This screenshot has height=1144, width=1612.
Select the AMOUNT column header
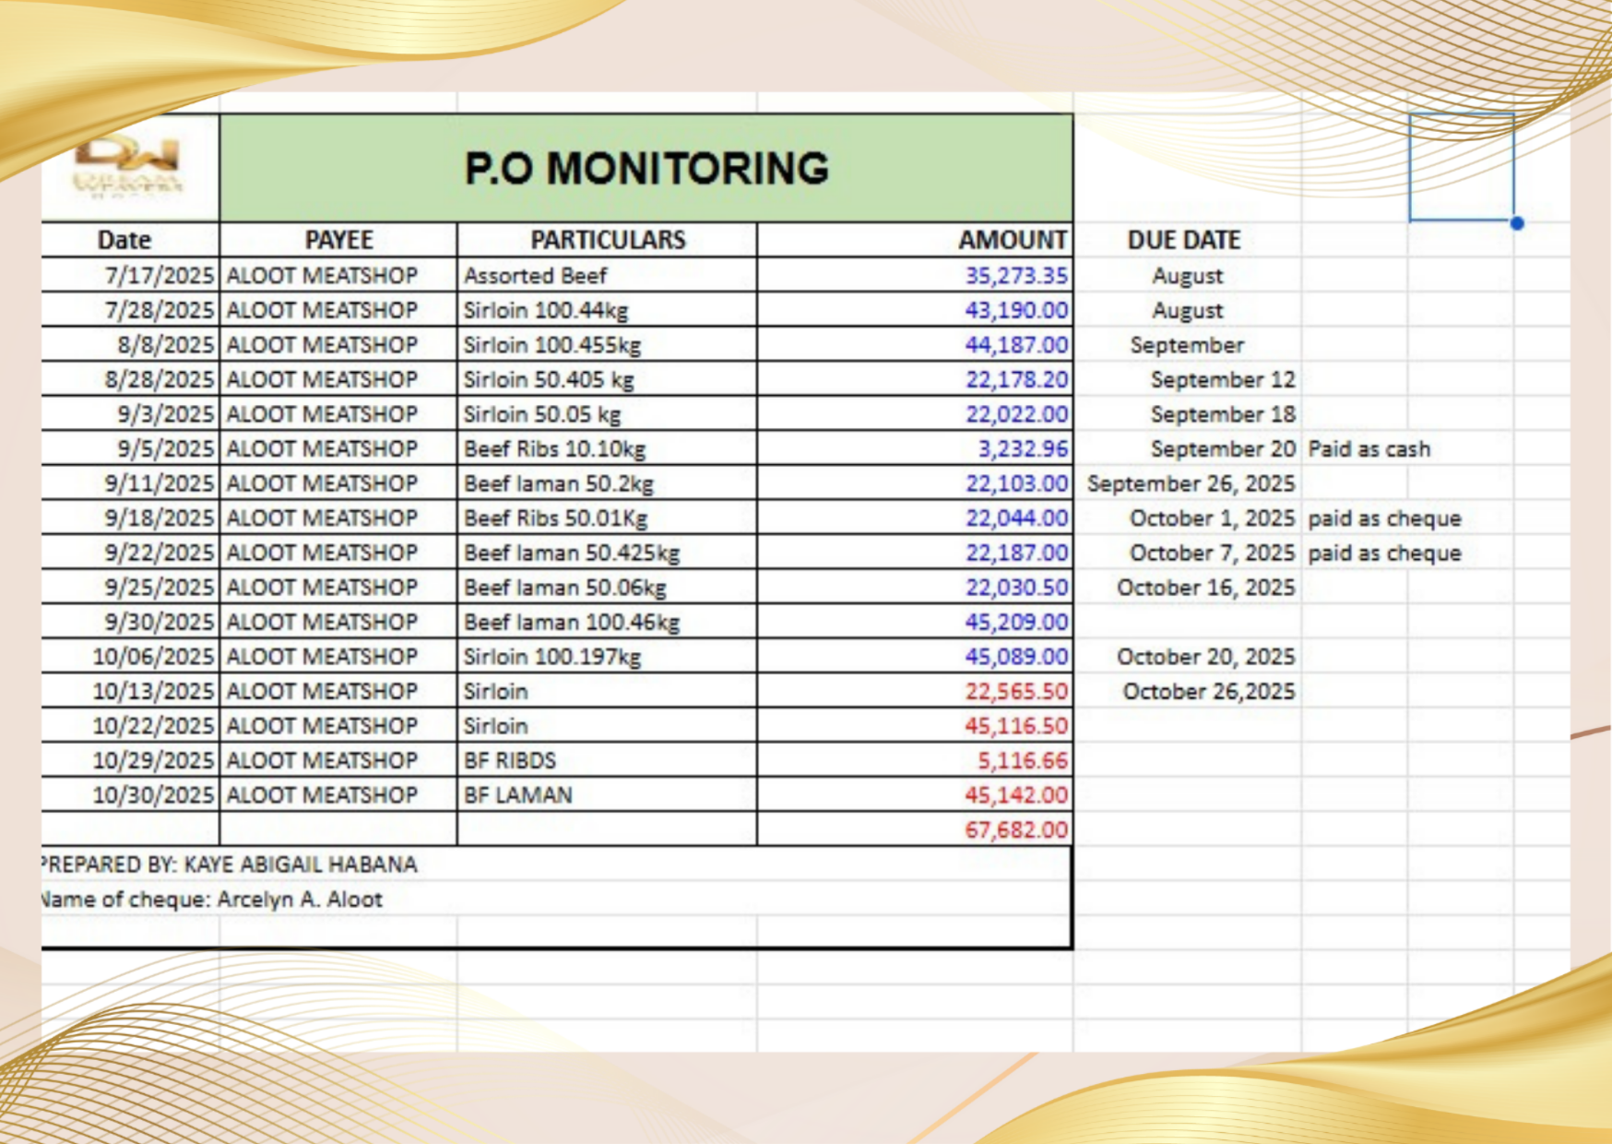[x=1011, y=240]
